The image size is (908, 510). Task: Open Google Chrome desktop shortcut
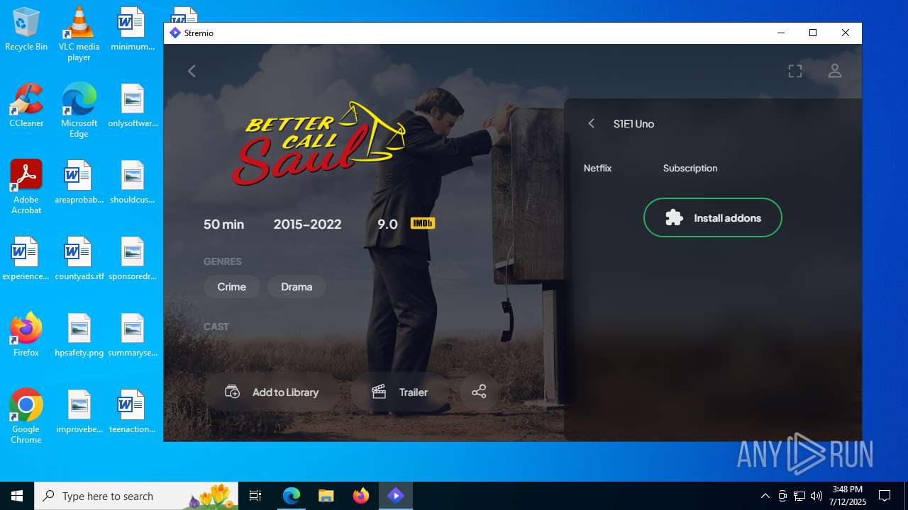point(26,416)
